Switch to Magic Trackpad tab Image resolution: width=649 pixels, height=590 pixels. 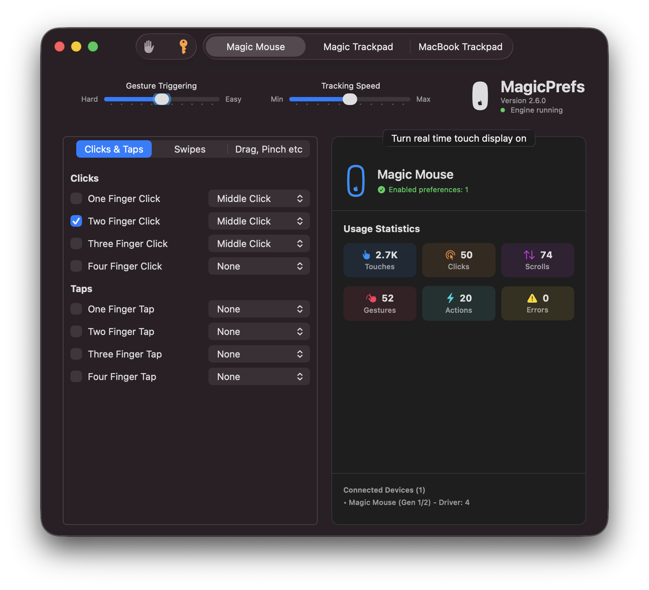(358, 47)
